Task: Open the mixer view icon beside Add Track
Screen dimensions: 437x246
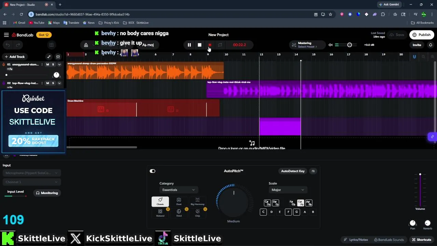Action: 58,57
